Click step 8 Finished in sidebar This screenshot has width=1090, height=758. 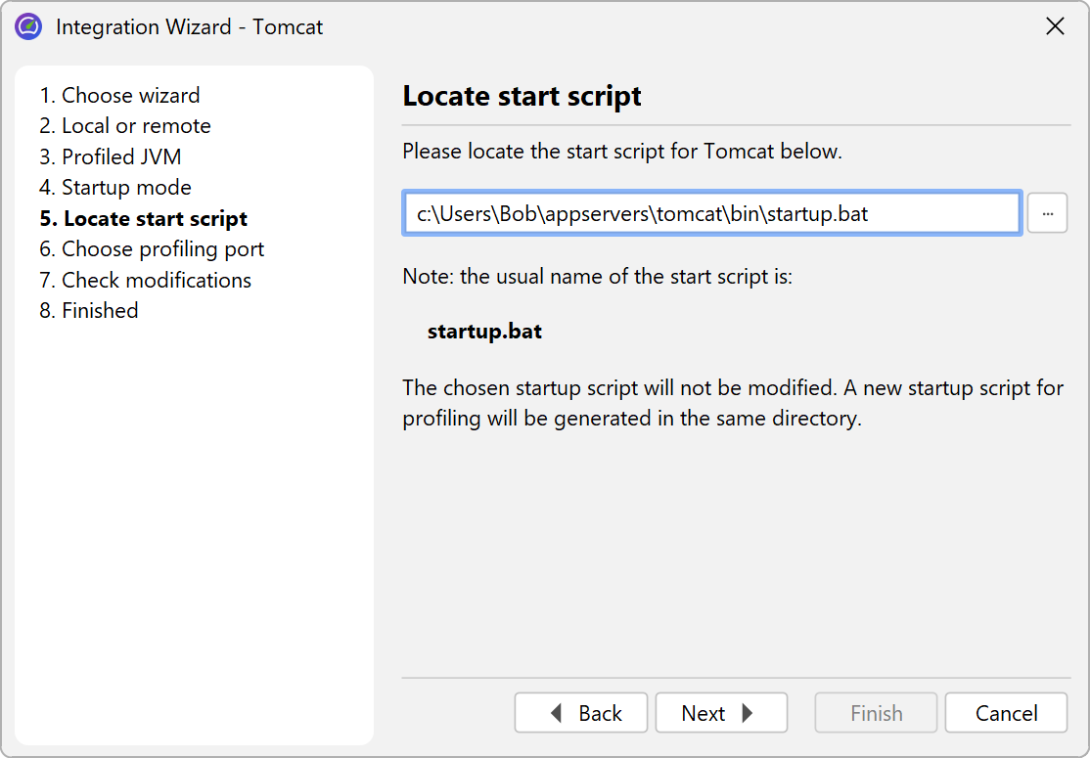pyautogui.click(x=89, y=310)
